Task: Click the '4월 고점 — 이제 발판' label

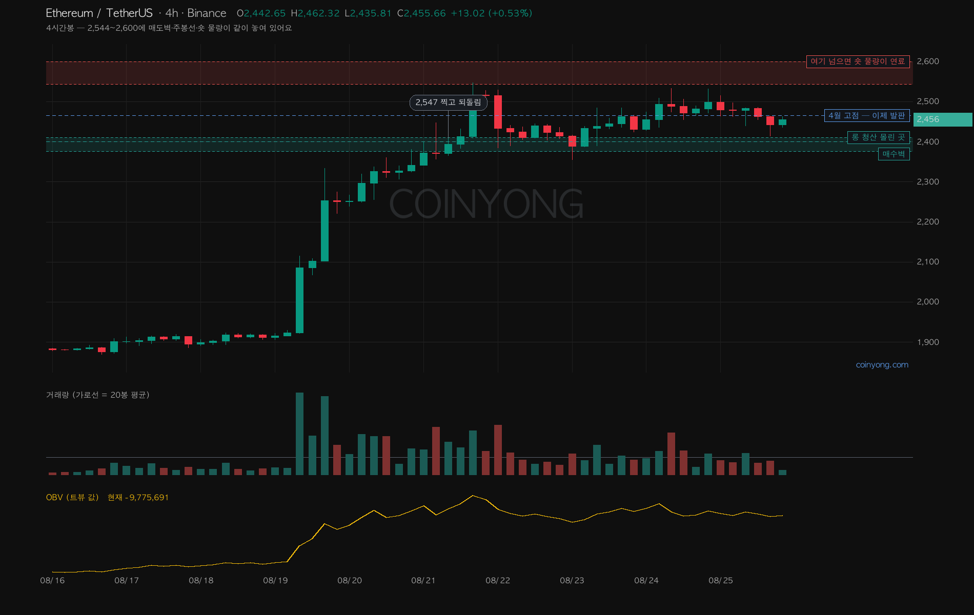Action: (x=867, y=116)
